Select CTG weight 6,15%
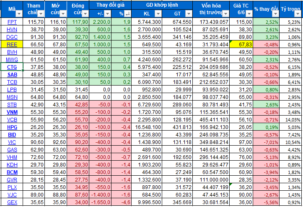This screenshot has height=207, width=303. pos(291,67)
